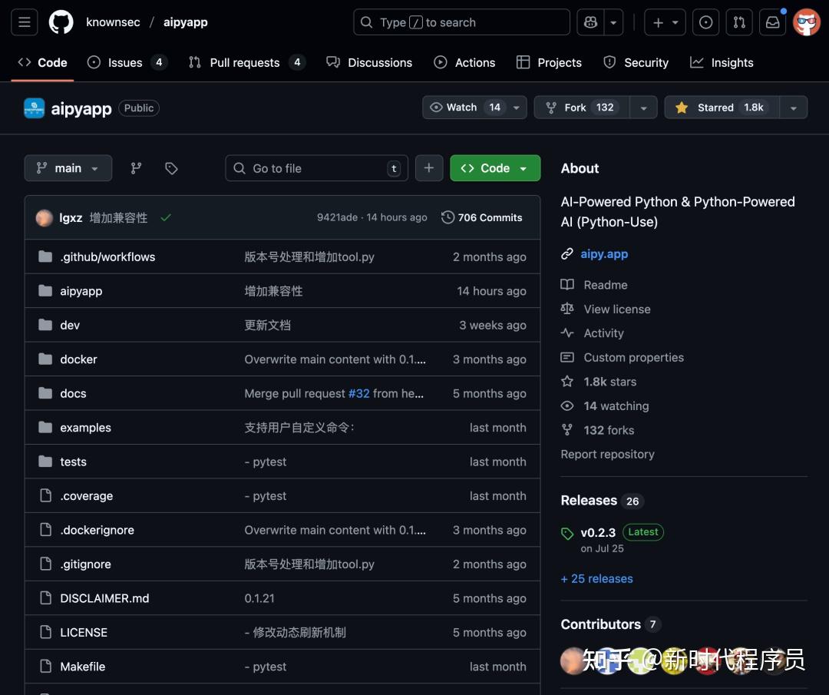Open the Watch notifications dropdown
829x695 pixels.
click(x=474, y=108)
